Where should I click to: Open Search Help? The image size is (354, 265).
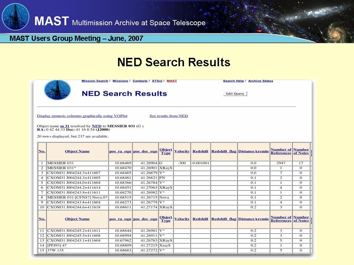(x=233, y=81)
